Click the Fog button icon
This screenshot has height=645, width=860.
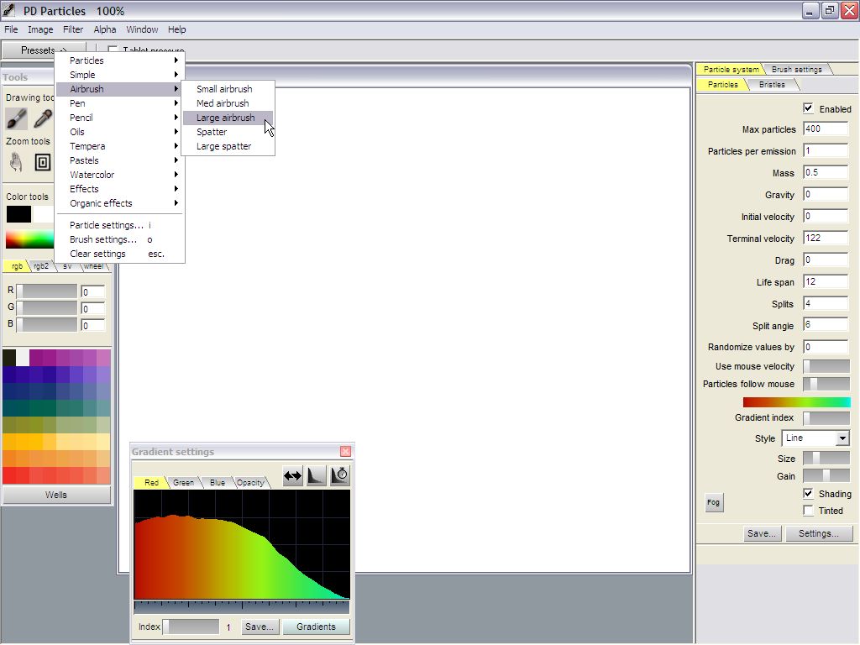[713, 502]
